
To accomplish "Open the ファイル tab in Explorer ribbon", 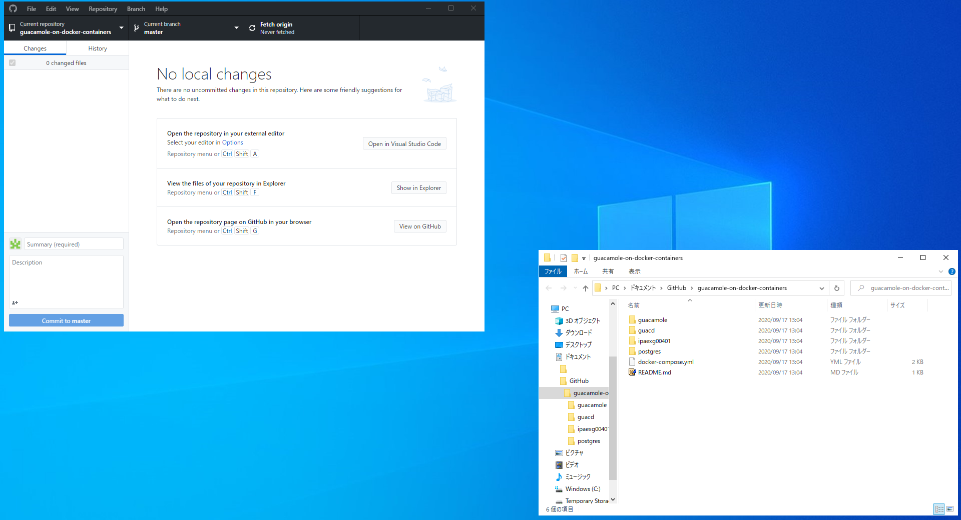I will click(553, 271).
